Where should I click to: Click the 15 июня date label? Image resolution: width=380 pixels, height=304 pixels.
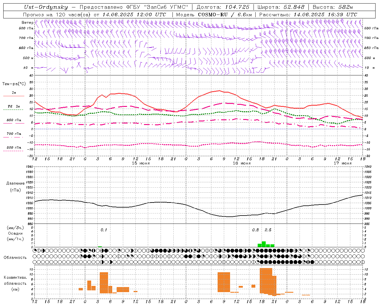(x=141, y=163)
